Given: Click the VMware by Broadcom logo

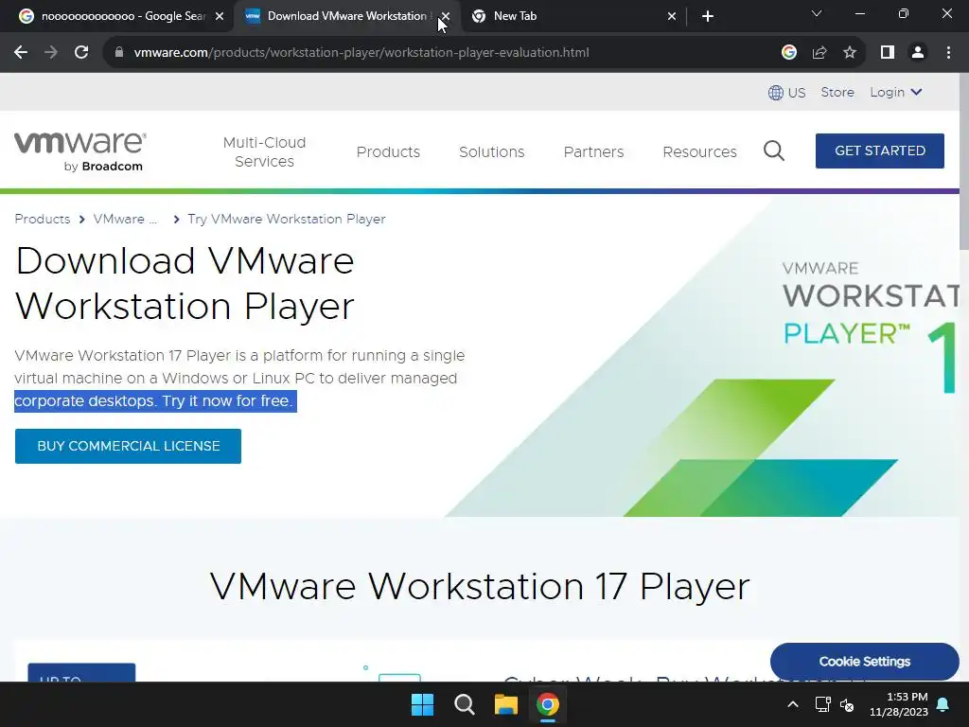Looking at the screenshot, I should [80, 151].
